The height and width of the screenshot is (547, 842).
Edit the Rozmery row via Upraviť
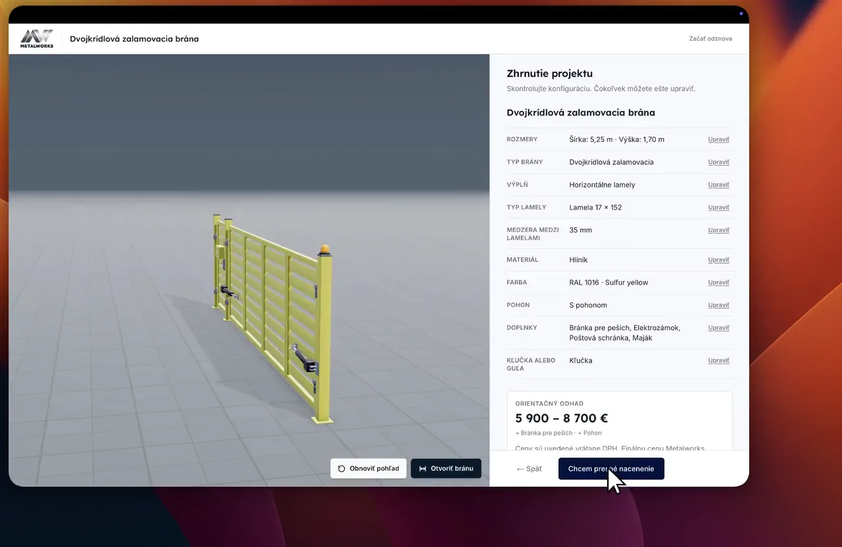(x=718, y=139)
